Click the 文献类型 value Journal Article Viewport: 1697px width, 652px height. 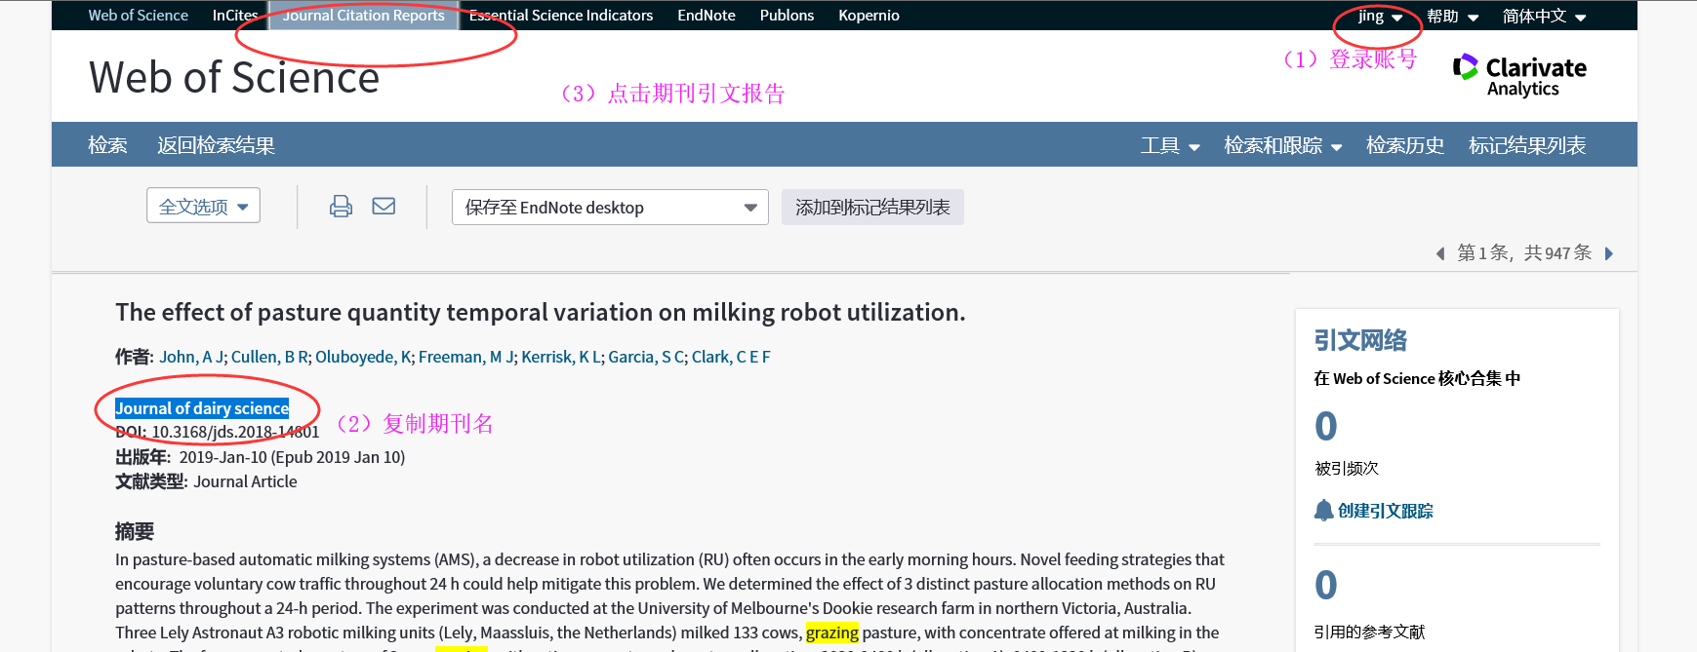(x=245, y=481)
